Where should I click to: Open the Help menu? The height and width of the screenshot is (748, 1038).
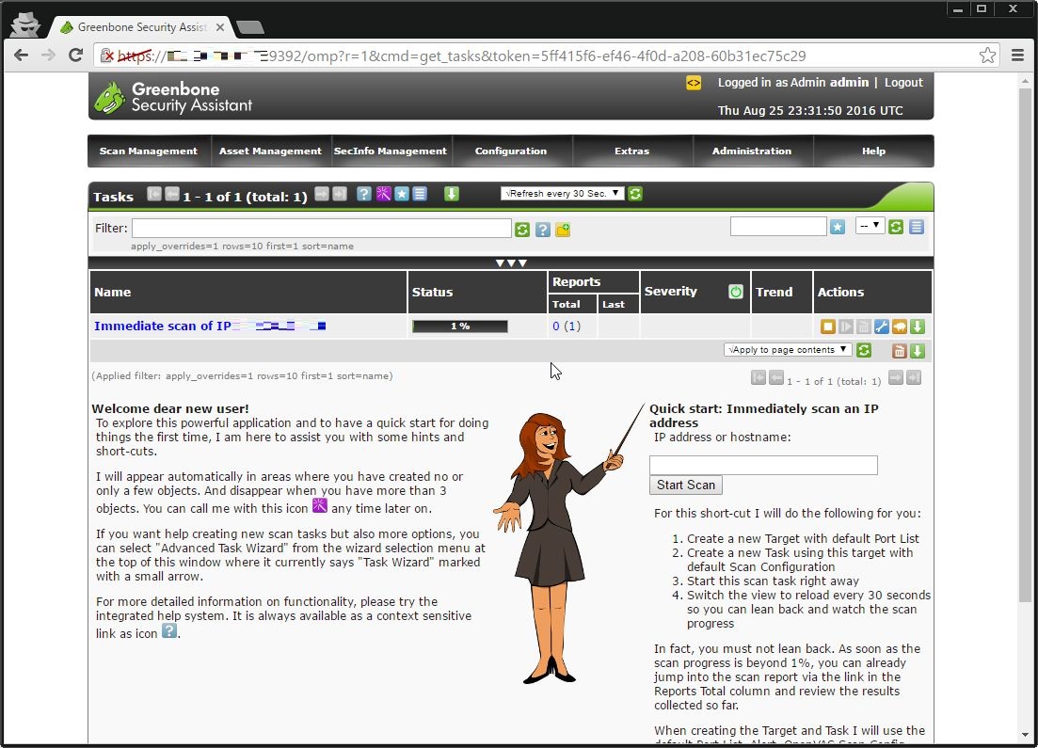(874, 151)
